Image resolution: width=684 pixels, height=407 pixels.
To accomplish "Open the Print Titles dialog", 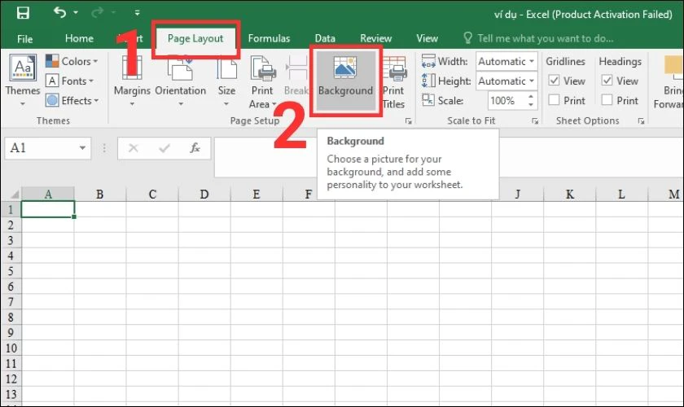I will pos(393,82).
